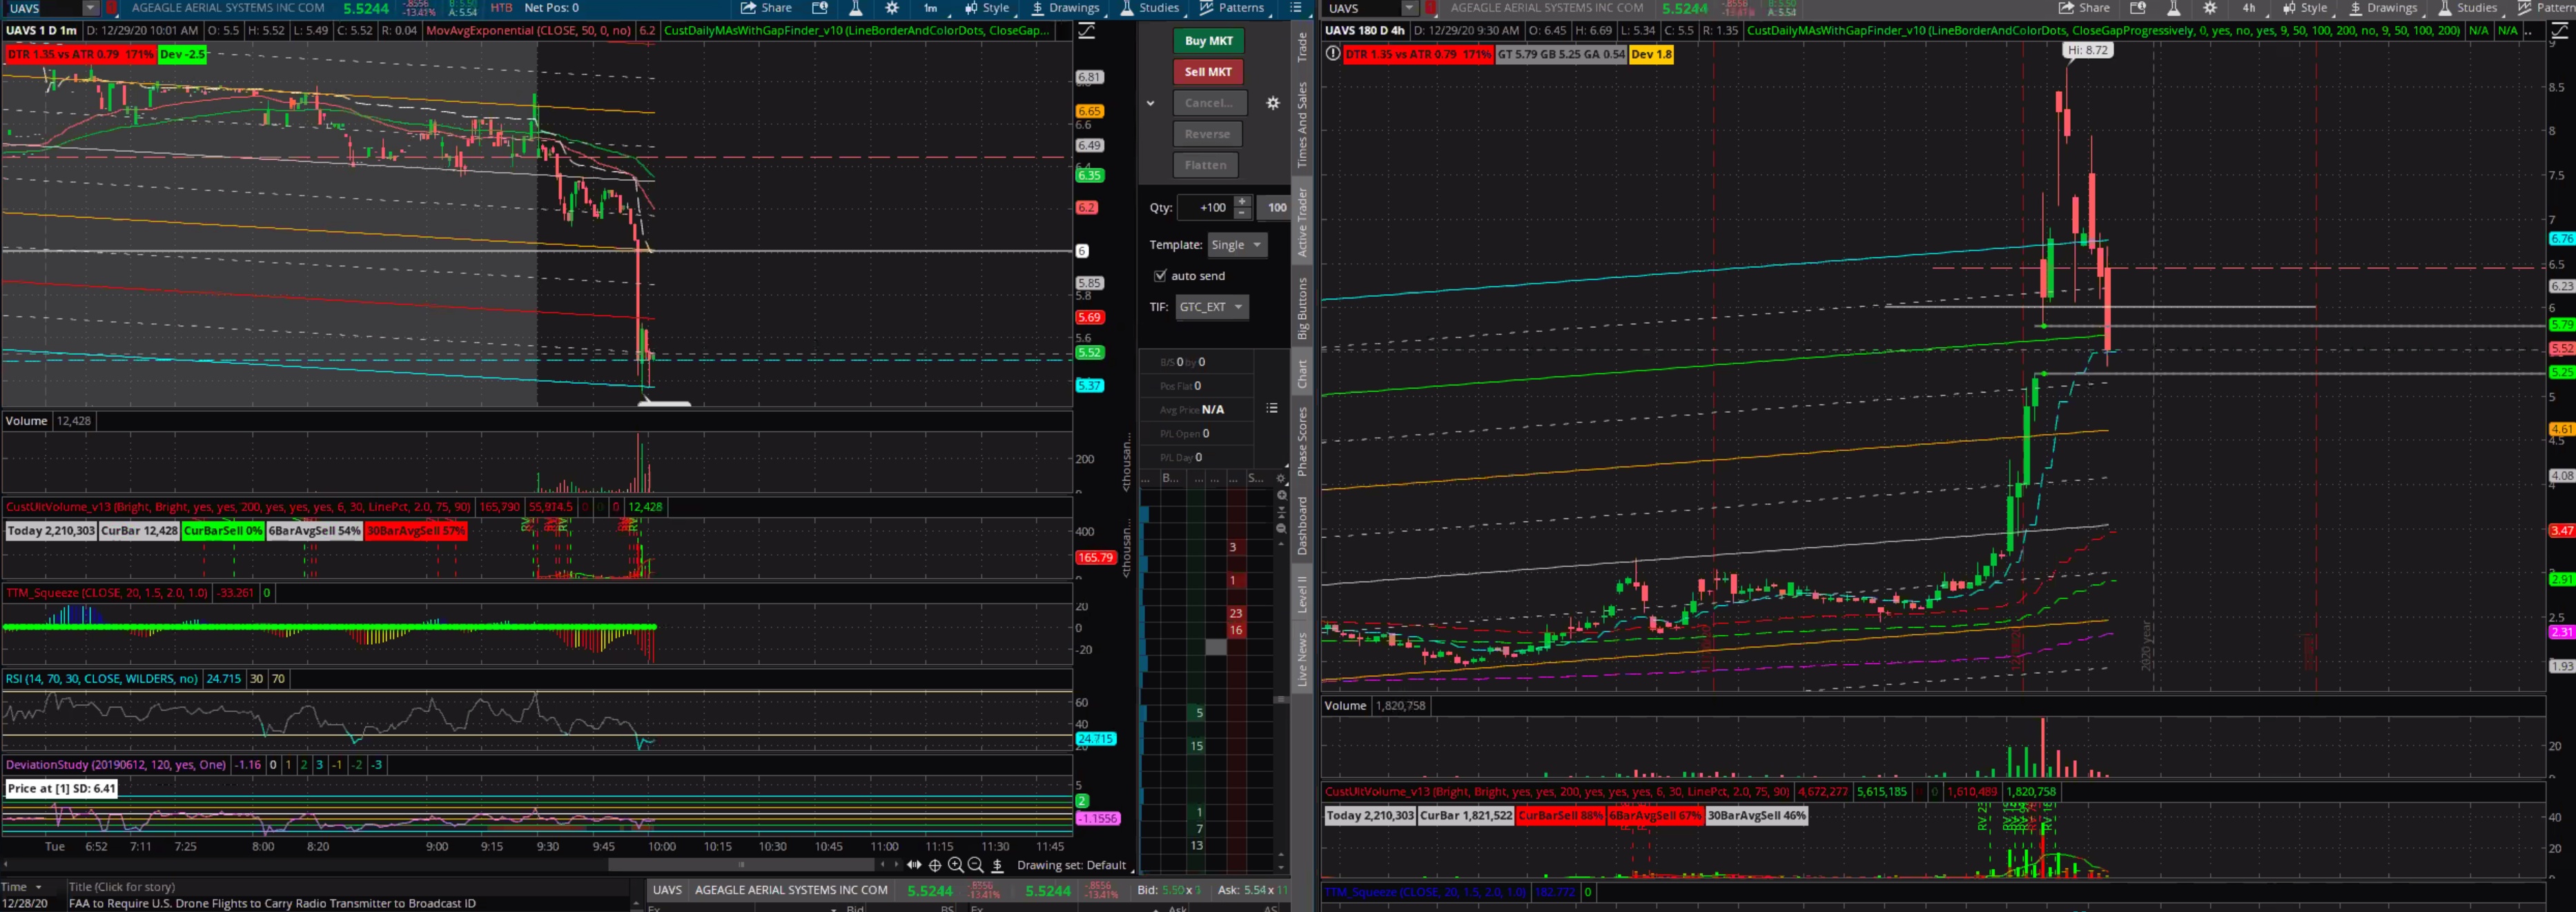Viewport: 2576px width, 912px height.
Task: Click the red clipboard link icon in left chart
Action: tap(111, 8)
